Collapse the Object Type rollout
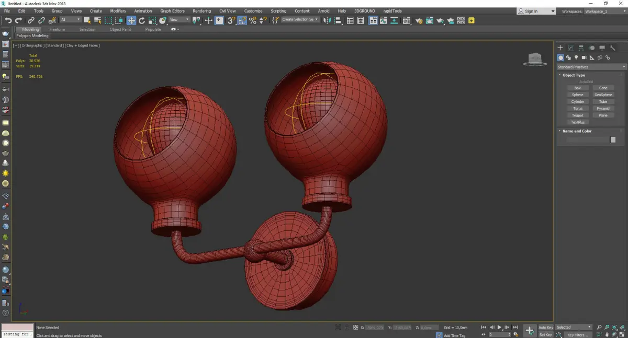Viewport: 628px width, 338px height. coord(574,75)
